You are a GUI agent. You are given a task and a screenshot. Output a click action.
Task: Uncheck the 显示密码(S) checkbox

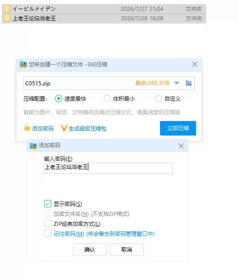point(48,204)
